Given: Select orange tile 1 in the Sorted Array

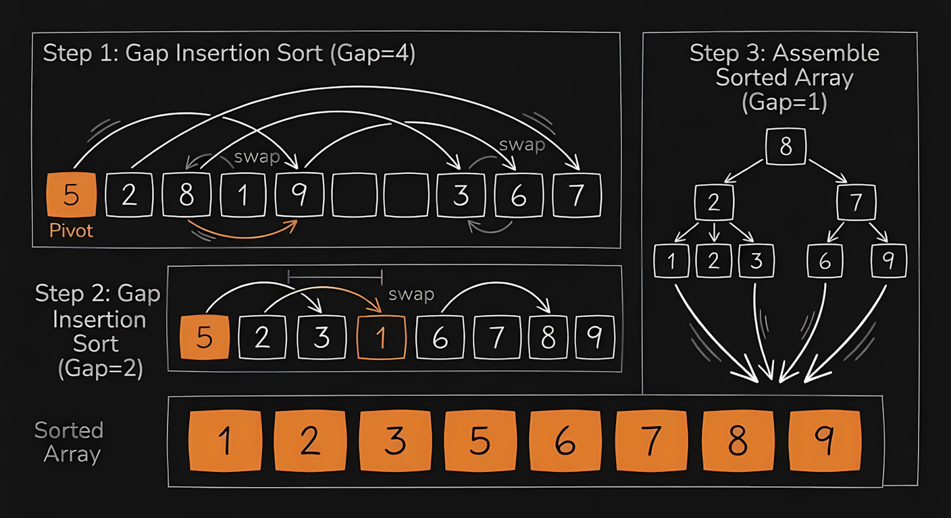Looking at the screenshot, I should point(225,441).
